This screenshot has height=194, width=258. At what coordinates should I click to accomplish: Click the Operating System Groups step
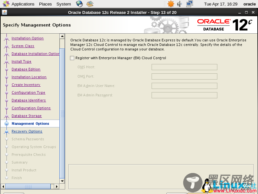[x=34, y=147]
